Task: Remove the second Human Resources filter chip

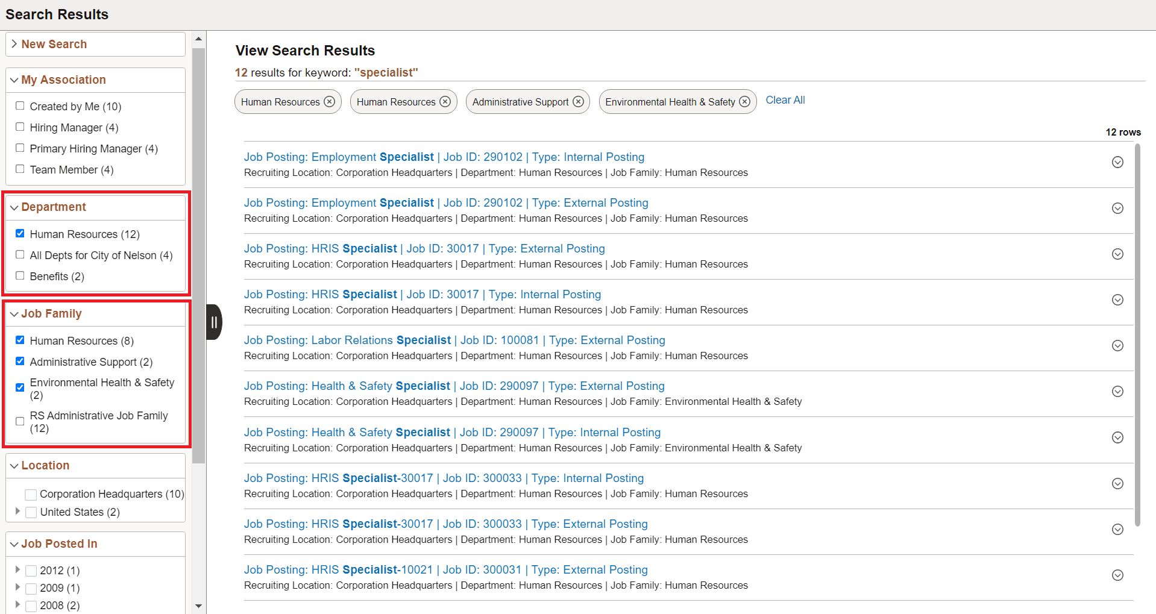Action: coord(445,101)
